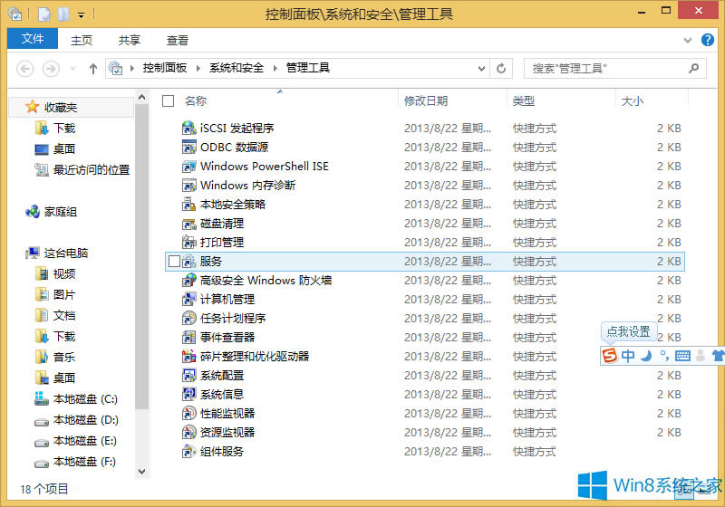Image resolution: width=725 pixels, height=507 pixels.
Task: Click the 事件查看器 icon
Action: [189, 338]
